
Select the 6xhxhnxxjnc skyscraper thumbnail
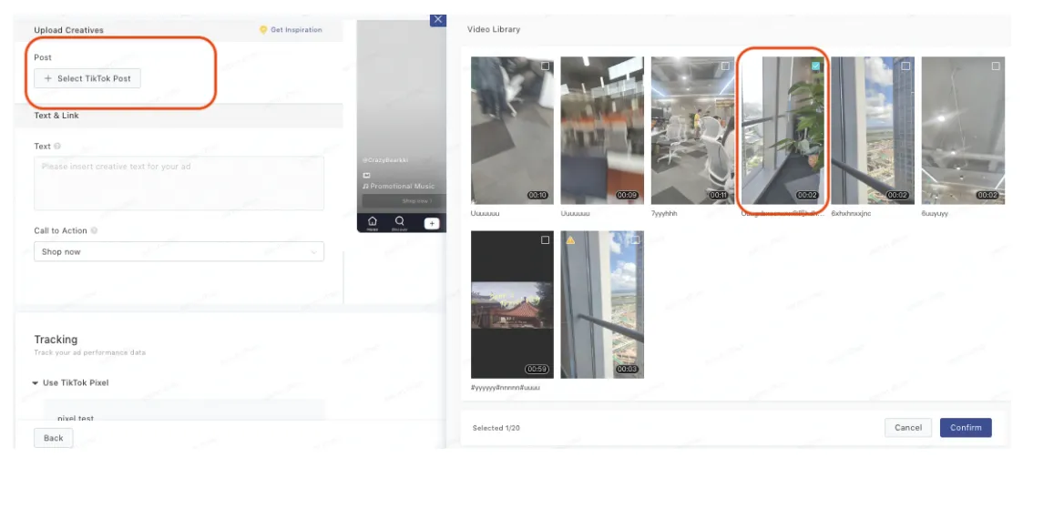[873, 130]
